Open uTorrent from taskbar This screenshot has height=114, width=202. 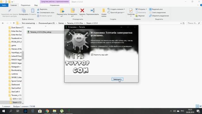pos(62,111)
